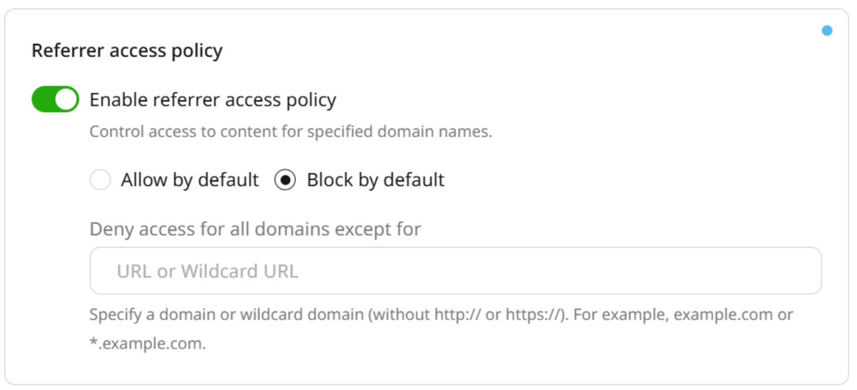The height and width of the screenshot is (390, 857).
Task: Click the Allow by default text label
Action: click(189, 180)
